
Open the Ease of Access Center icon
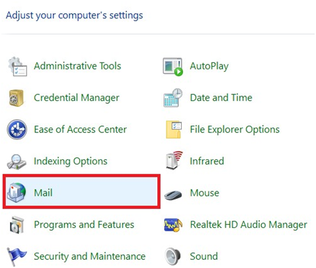click(17, 130)
